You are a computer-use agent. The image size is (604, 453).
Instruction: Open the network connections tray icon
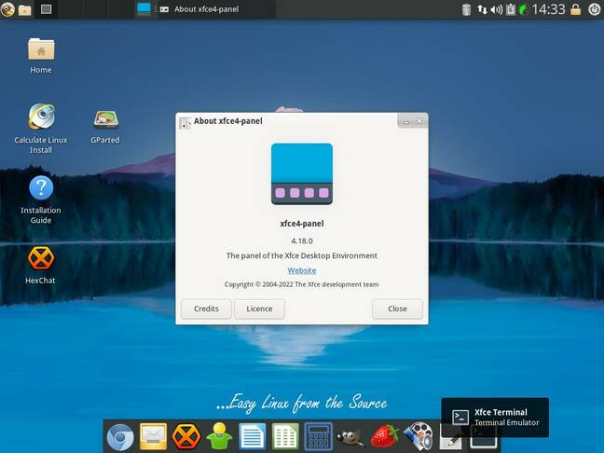(482, 9)
